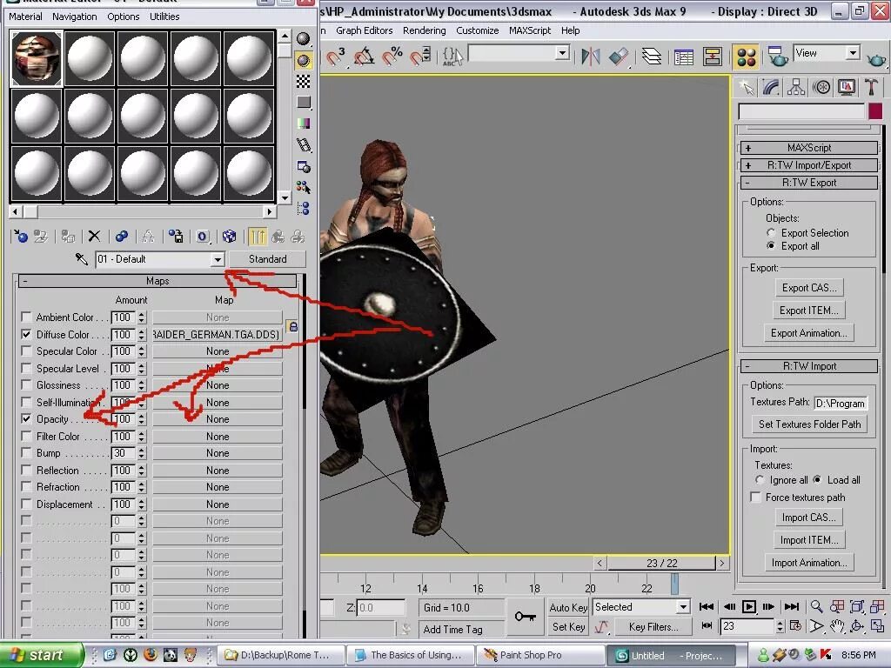Click Pick Material from Object eyedropper
891x668 pixels.
(x=82, y=259)
